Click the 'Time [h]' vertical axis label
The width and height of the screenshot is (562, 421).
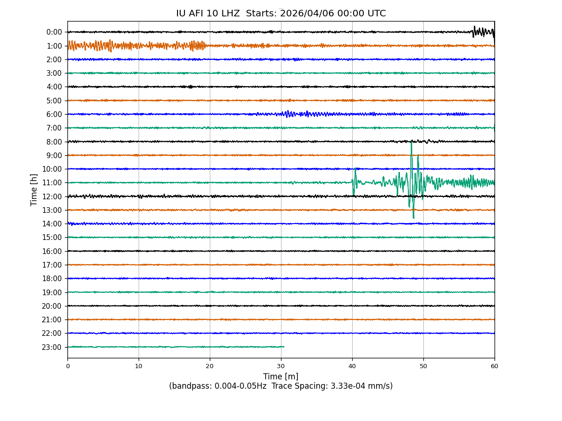tap(34, 189)
